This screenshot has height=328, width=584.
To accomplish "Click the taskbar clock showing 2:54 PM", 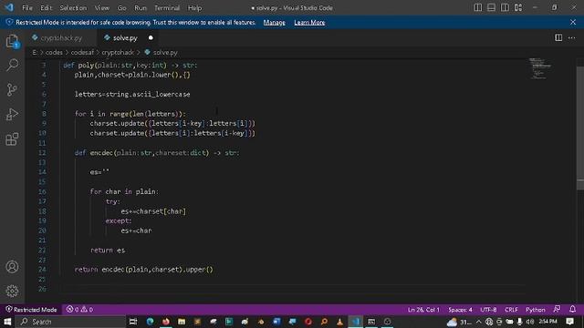I will coord(547,322).
